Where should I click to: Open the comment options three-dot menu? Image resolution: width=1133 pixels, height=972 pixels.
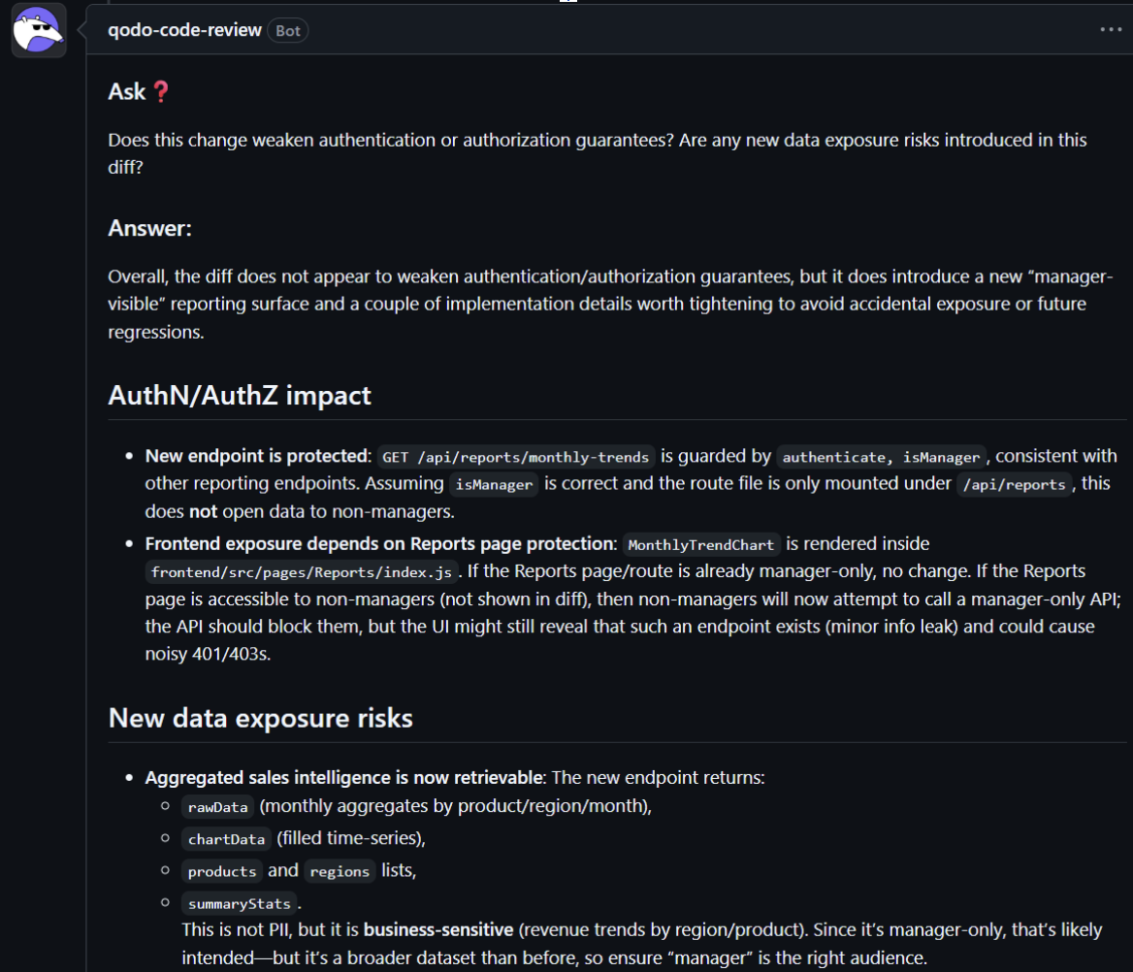tap(1111, 30)
